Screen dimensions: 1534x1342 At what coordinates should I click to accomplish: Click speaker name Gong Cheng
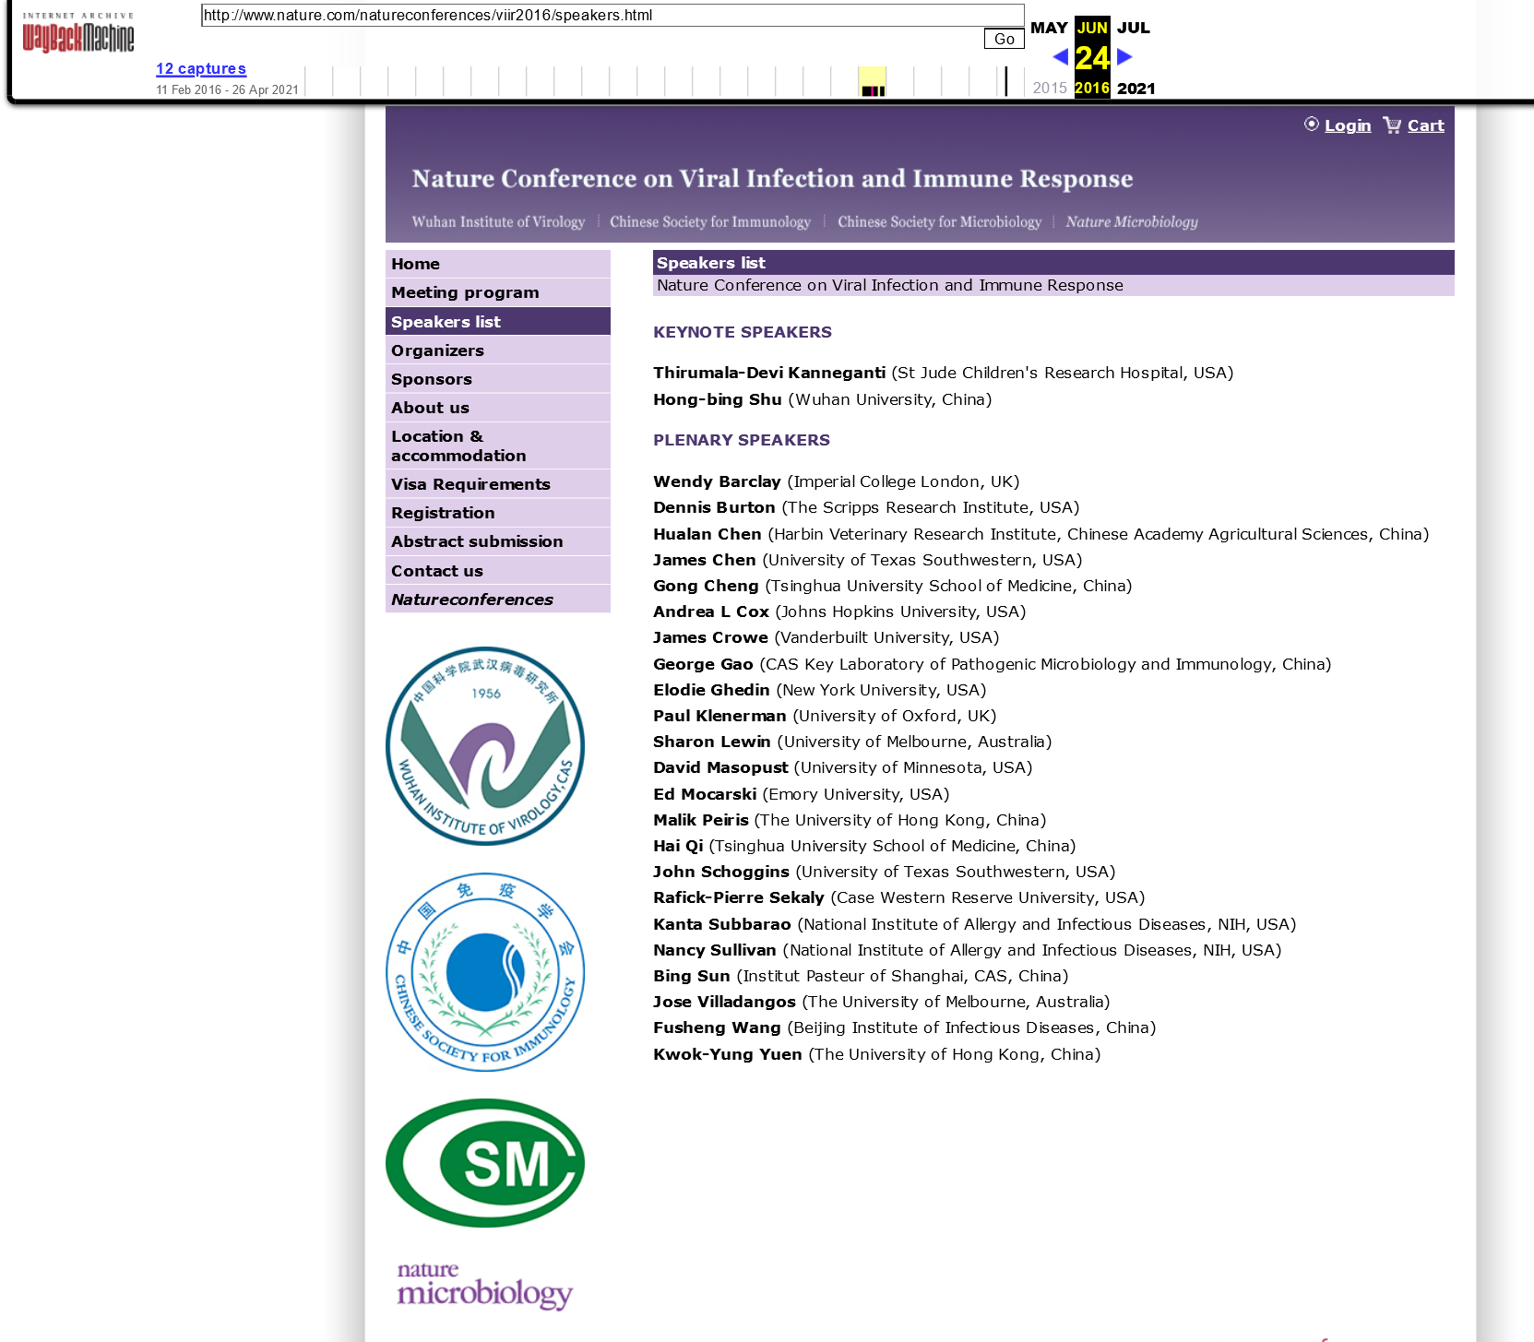pyautogui.click(x=706, y=586)
